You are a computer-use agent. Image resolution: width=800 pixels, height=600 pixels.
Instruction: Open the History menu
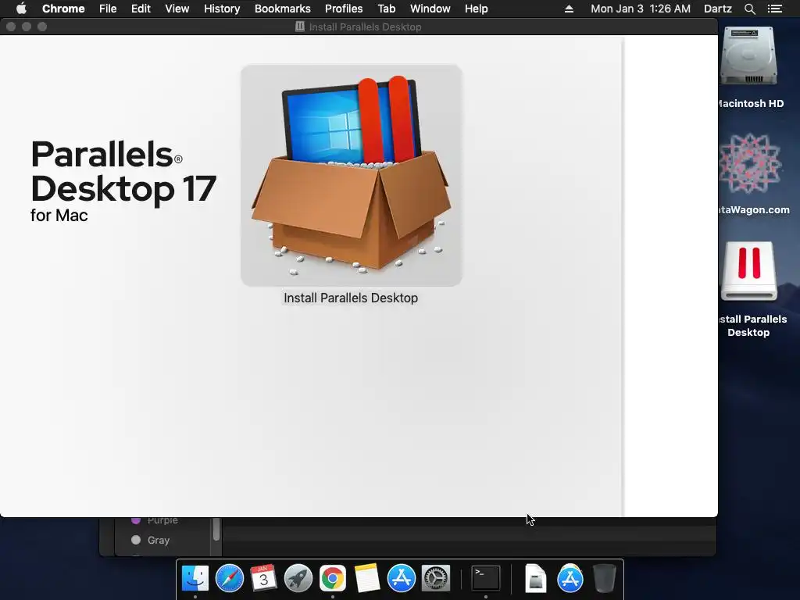[x=222, y=9]
